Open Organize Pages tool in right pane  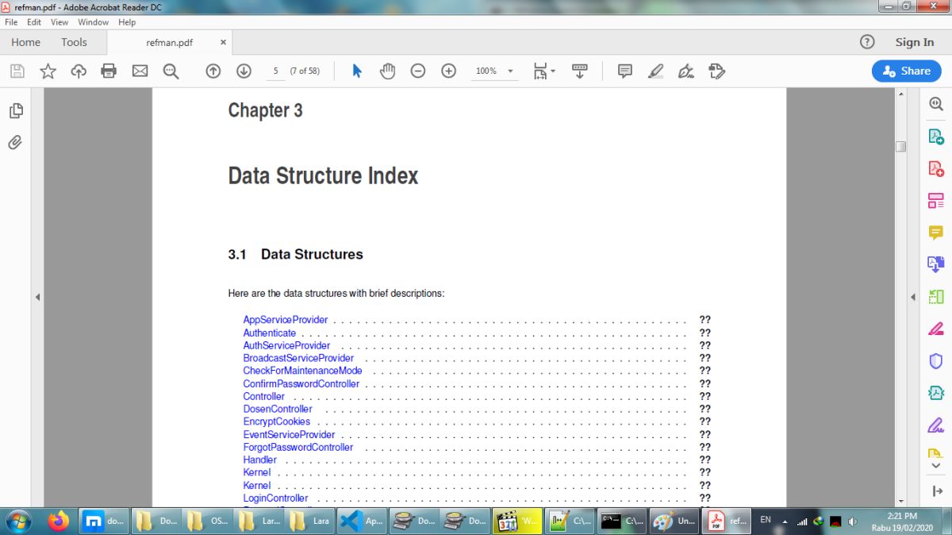[936, 201]
